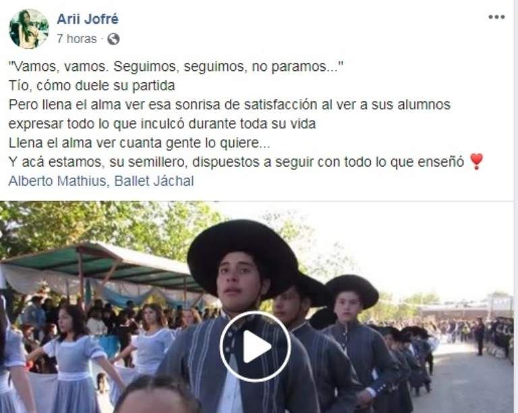Play the video with the center play button
This screenshot has width=518, height=413.
coord(255,347)
